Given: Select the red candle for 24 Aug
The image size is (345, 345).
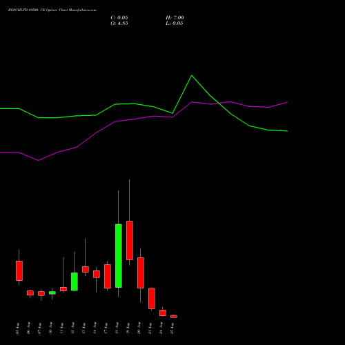Looking at the screenshot, I should pos(163,313).
